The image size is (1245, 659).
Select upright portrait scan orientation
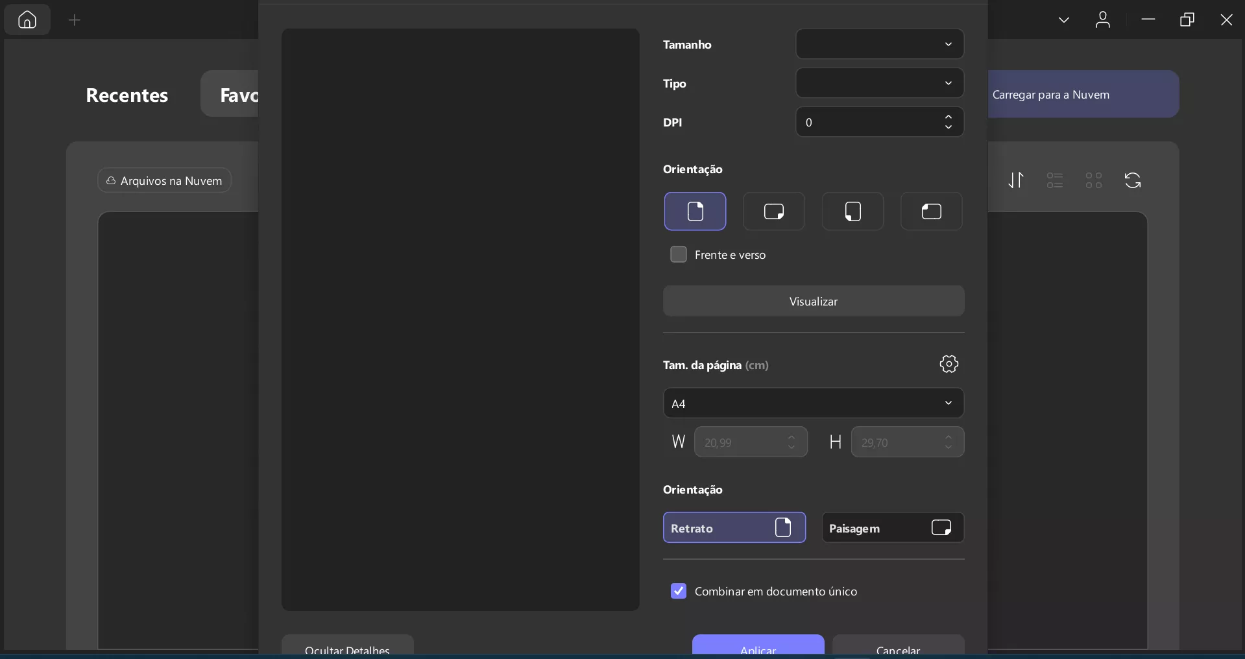[695, 211]
